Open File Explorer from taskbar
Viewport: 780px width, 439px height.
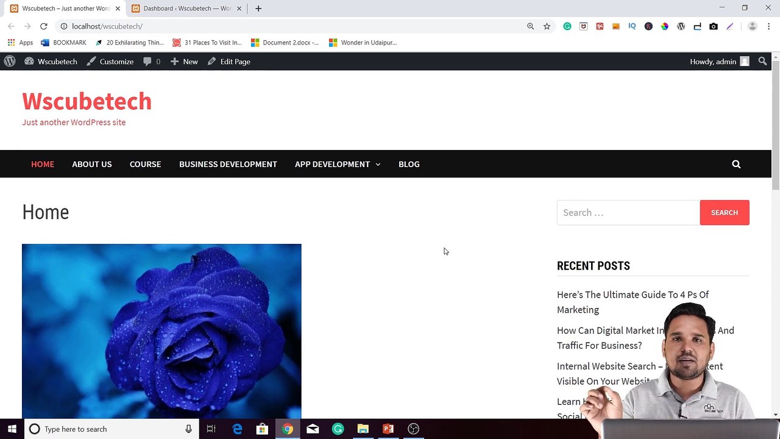coord(363,429)
